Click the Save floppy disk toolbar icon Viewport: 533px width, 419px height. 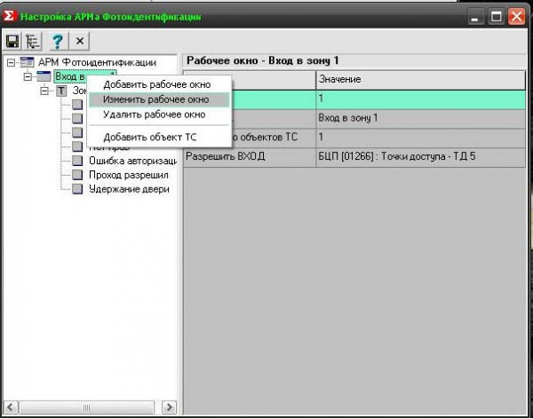[x=13, y=41]
